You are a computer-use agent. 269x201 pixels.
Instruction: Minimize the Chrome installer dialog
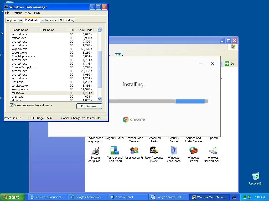pos(201,64)
